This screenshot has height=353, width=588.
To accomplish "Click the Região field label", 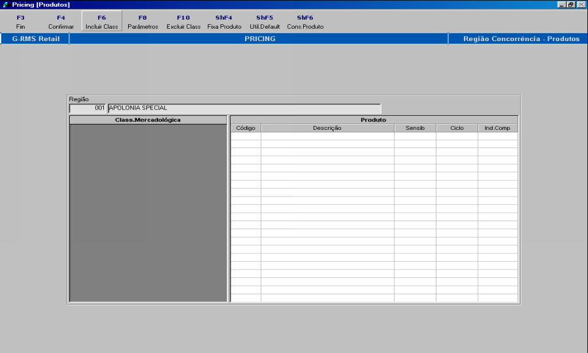I will click(79, 99).
